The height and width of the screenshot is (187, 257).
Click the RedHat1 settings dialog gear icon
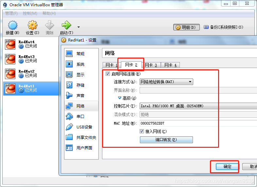pos(63,40)
